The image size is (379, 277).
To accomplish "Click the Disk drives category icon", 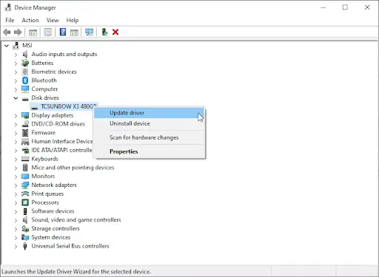I will 25,99.
